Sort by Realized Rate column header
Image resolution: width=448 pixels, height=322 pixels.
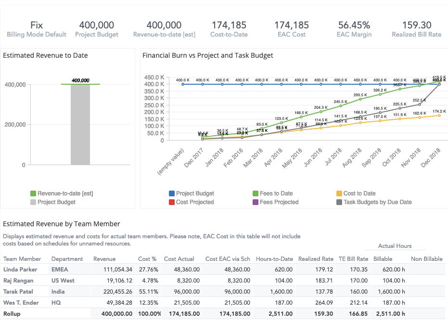pyautogui.click(x=316, y=259)
